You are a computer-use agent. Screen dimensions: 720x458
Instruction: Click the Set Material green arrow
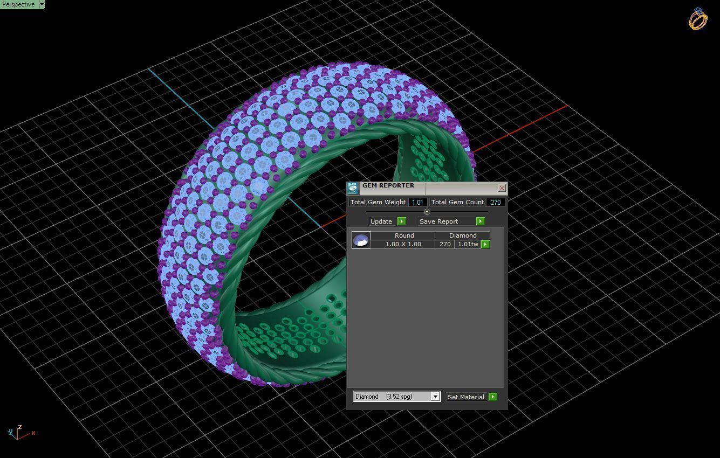492,397
